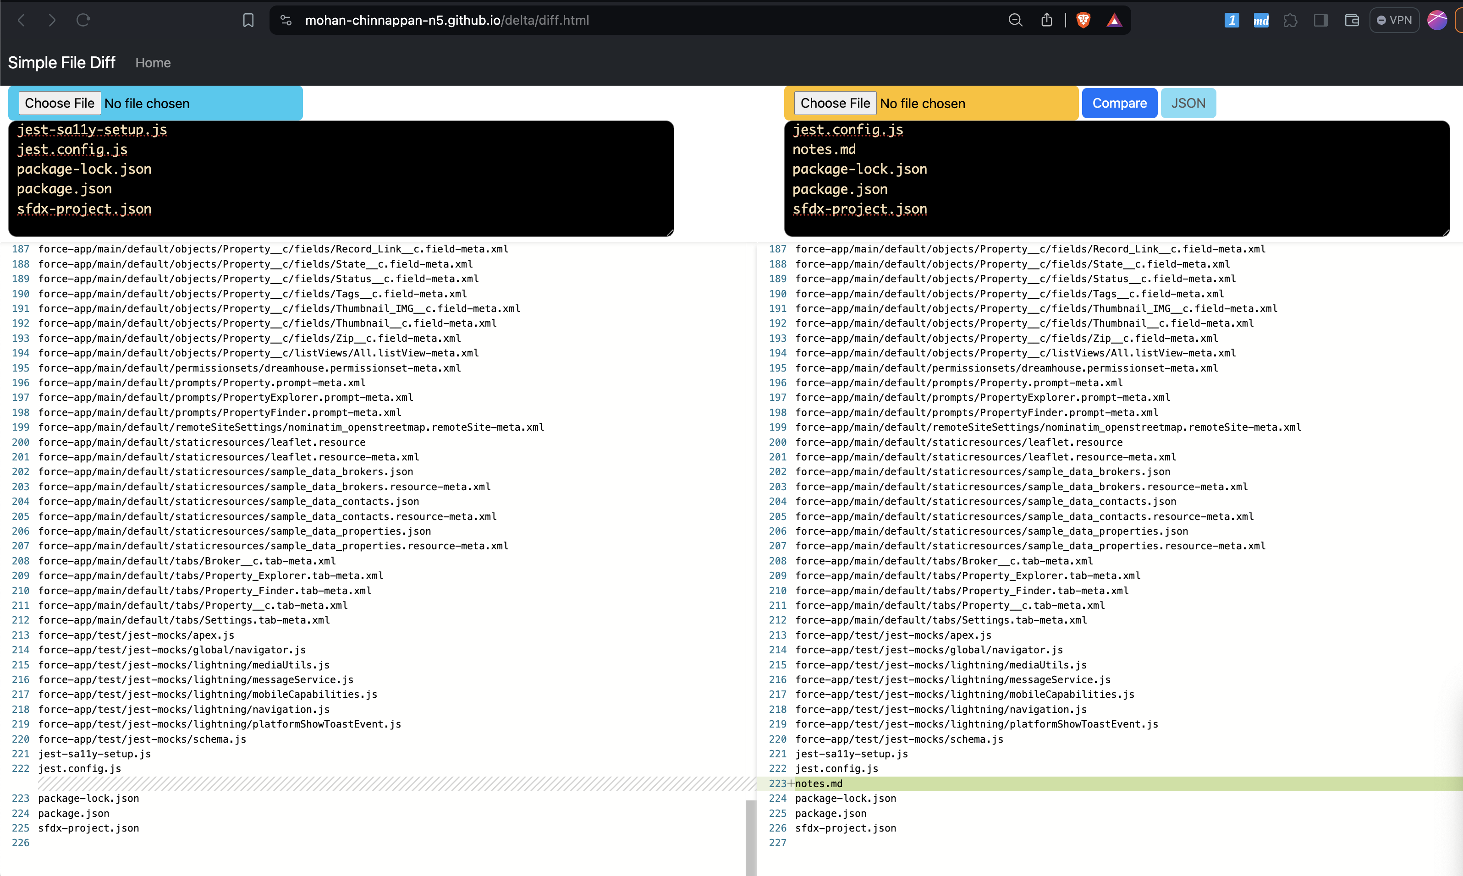Click the left diff pane scrollbar thumb

751,838
